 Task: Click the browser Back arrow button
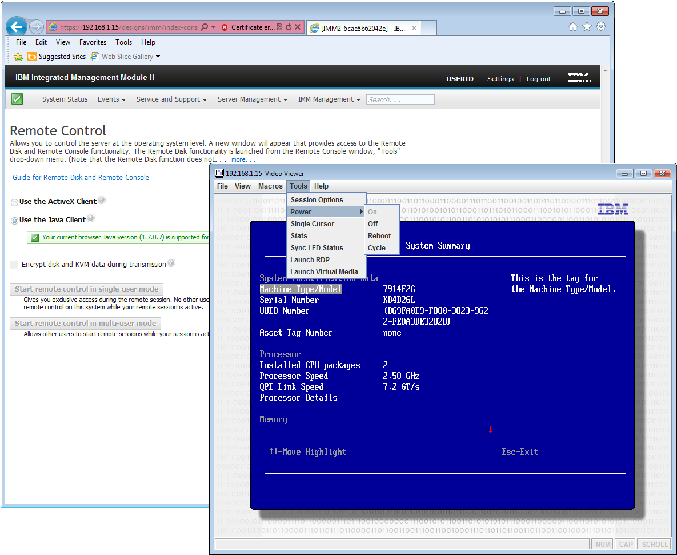click(x=17, y=27)
